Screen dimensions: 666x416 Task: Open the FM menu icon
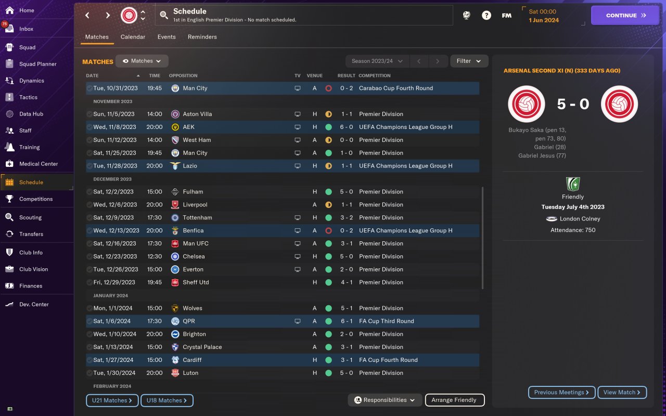(x=506, y=16)
